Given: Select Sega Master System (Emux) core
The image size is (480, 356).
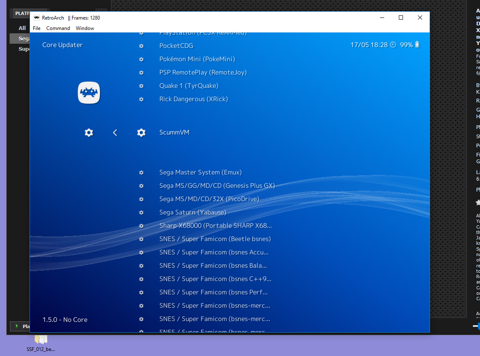Looking at the screenshot, I should 201,172.
